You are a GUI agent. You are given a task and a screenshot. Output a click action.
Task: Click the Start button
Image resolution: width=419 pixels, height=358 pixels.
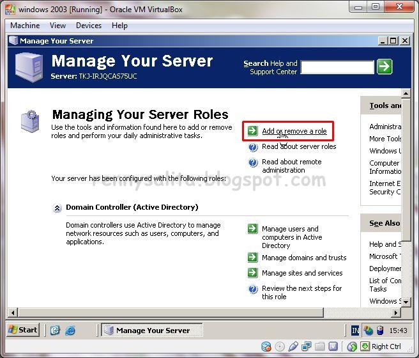coord(23,330)
